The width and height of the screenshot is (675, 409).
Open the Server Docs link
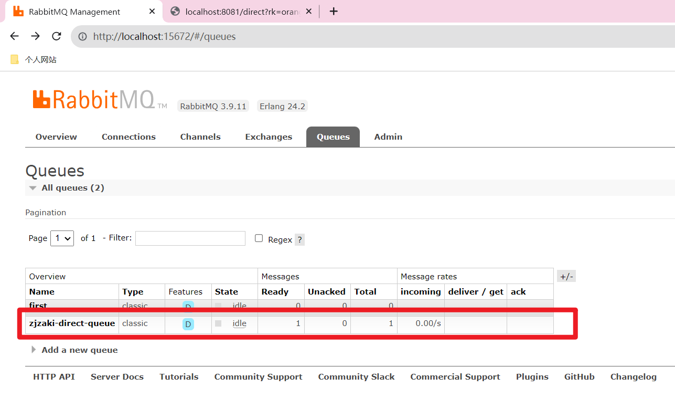tap(117, 377)
